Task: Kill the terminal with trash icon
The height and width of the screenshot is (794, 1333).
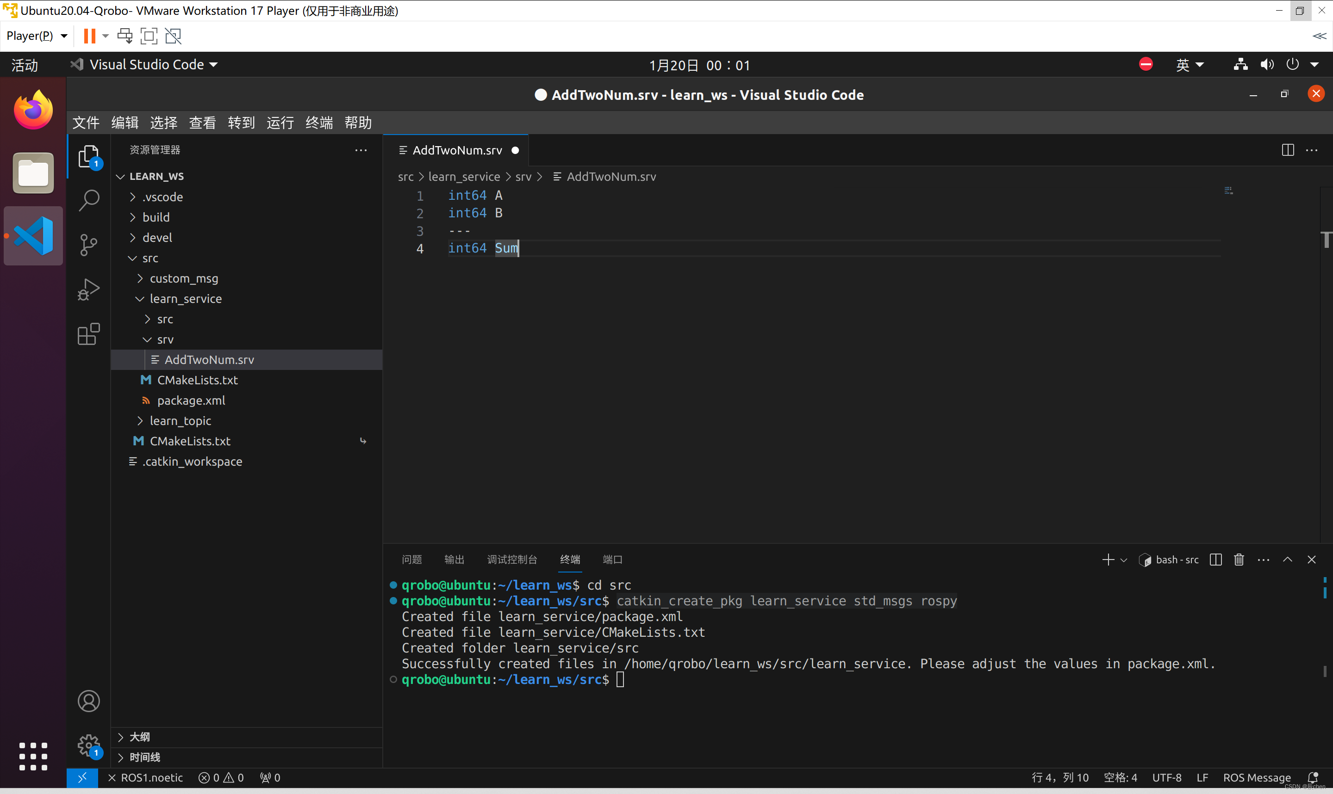Action: coord(1239,560)
